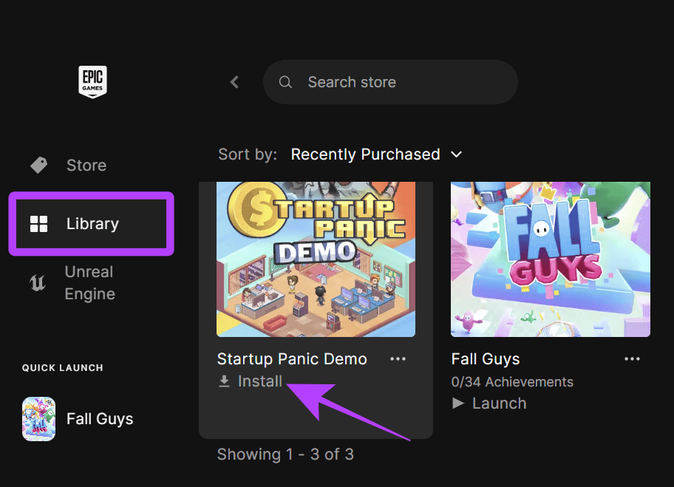The image size is (674, 487).
Task: Click the Showing 1 - 3 of 3 text
Action: (285, 454)
